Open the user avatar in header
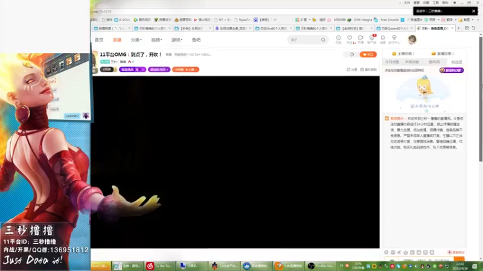This screenshot has width=483, height=271. 412,39
